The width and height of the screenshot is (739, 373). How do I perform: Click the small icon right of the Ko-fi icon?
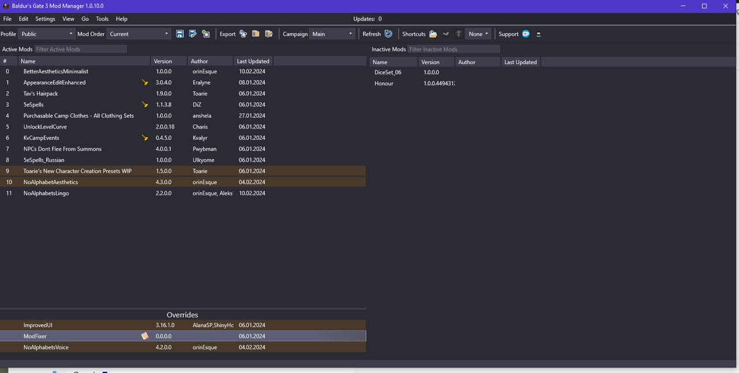(x=539, y=34)
